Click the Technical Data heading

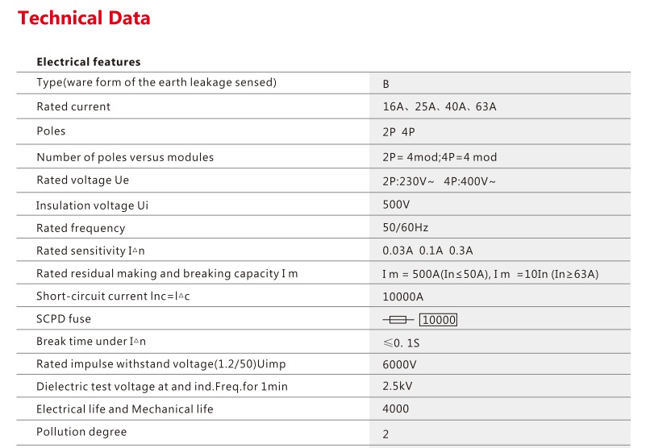84,18
